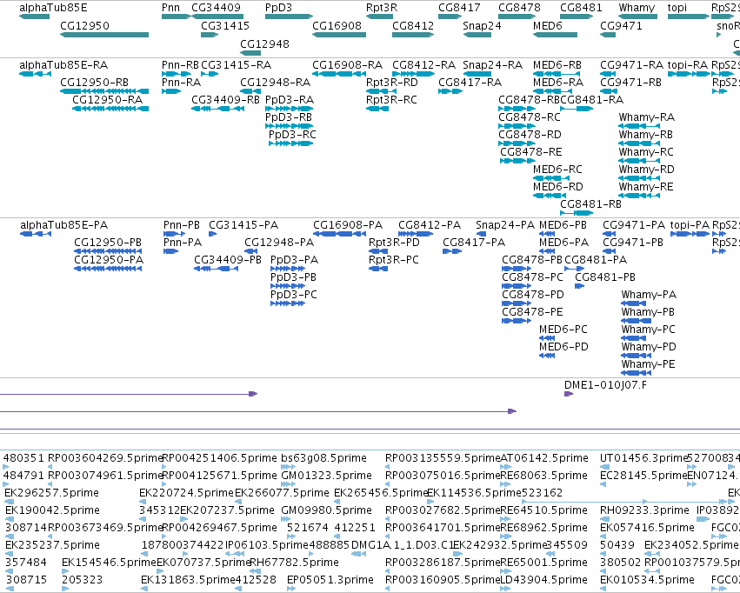Select protein MED6-PD
The height and width of the screenshot is (593, 740).
pos(563,347)
